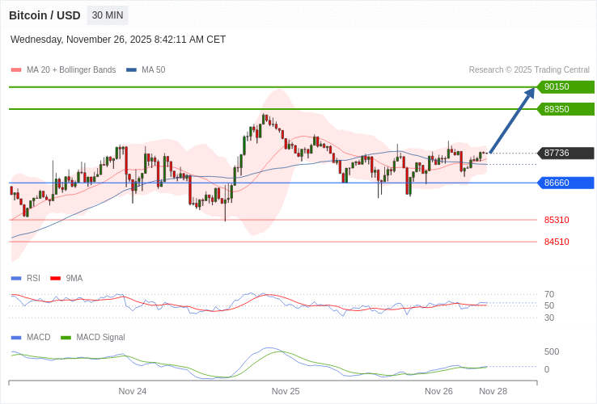597x404 pixels.
Task: Click the MA 50 blue legend swatch
Action: [131, 69]
